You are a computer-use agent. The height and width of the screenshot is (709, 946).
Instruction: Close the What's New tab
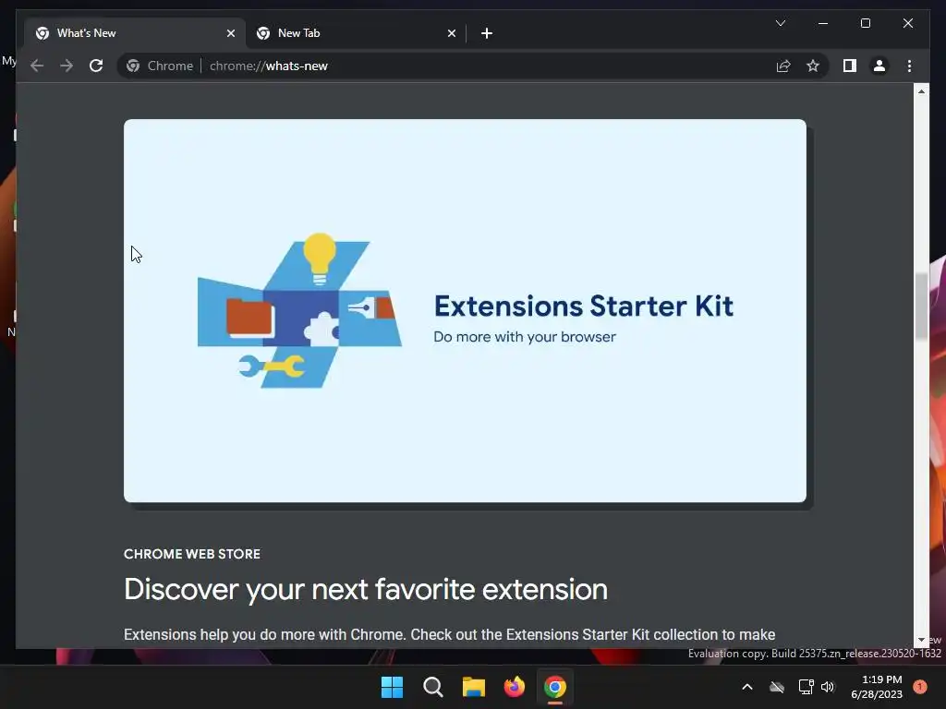230,33
